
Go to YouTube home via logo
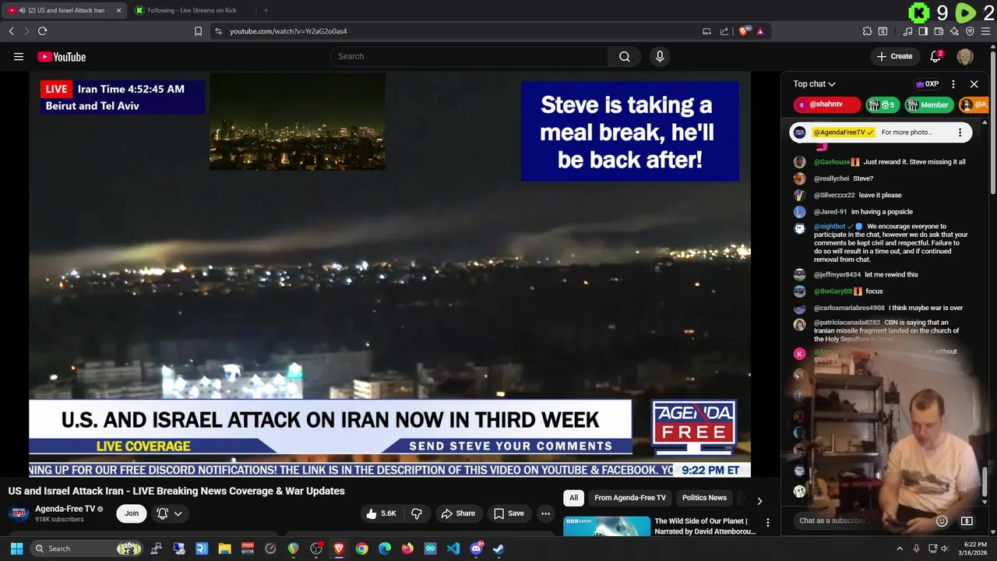(62, 56)
